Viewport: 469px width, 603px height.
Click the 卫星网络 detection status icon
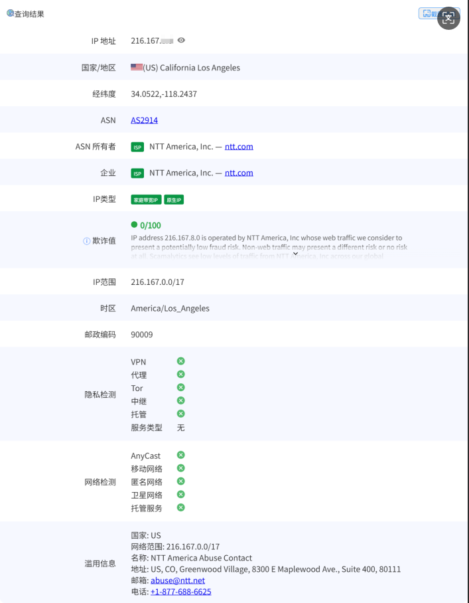[180, 495]
